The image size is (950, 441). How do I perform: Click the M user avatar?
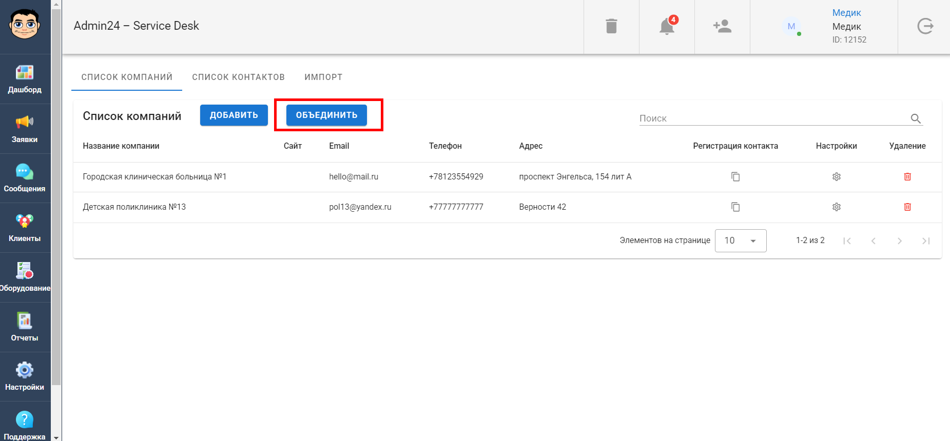click(791, 26)
